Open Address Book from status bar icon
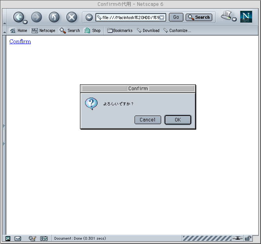 click(44, 239)
